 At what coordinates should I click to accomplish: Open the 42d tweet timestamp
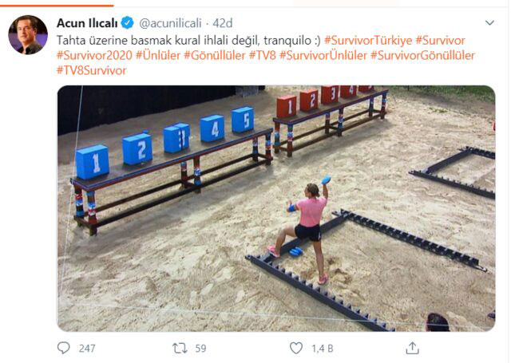tap(223, 23)
